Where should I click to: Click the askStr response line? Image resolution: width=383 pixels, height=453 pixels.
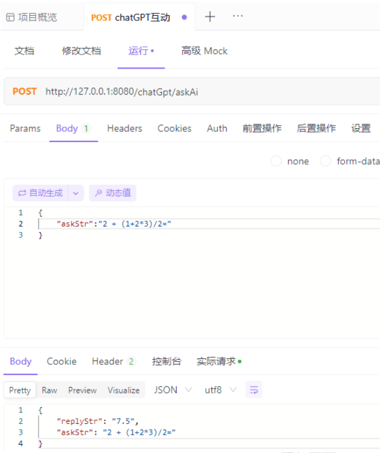[x=116, y=432]
